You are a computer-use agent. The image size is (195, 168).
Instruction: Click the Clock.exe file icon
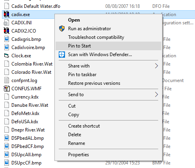coord(7,56)
